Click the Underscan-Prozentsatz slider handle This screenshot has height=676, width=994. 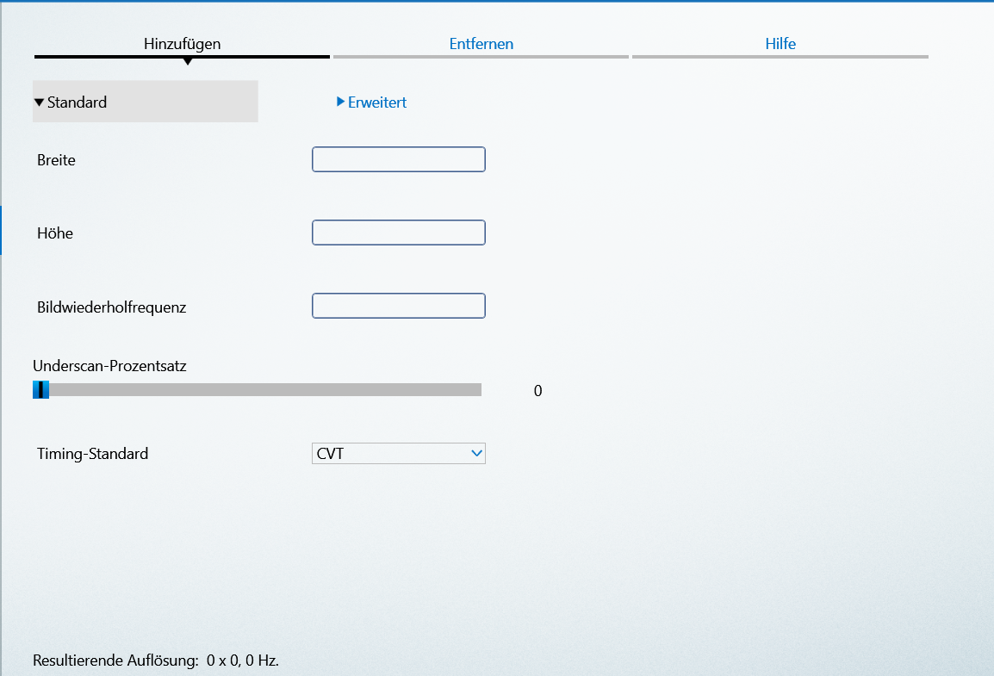(40, 390)
